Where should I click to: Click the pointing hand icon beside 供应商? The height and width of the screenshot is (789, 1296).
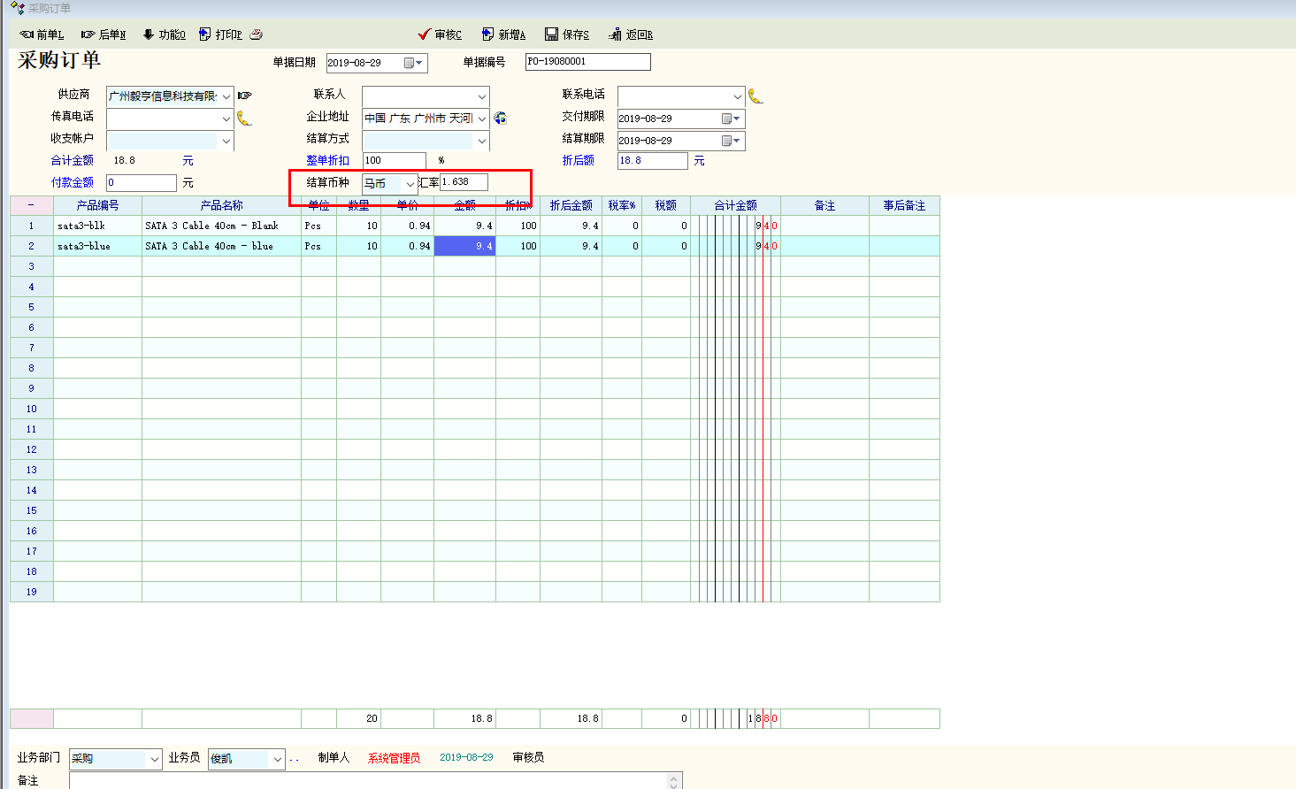(x=245, y=96)
